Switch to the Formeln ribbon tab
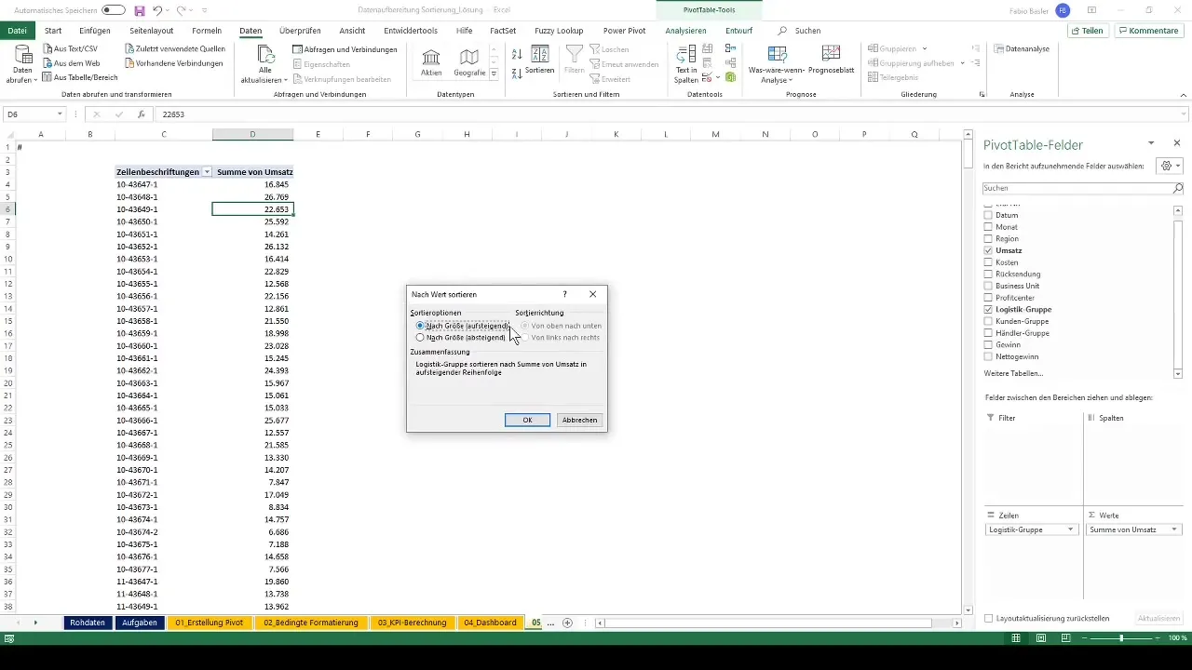Image resolution: width=1192 pixels, height=670 pixels. (x=207, y=31)
